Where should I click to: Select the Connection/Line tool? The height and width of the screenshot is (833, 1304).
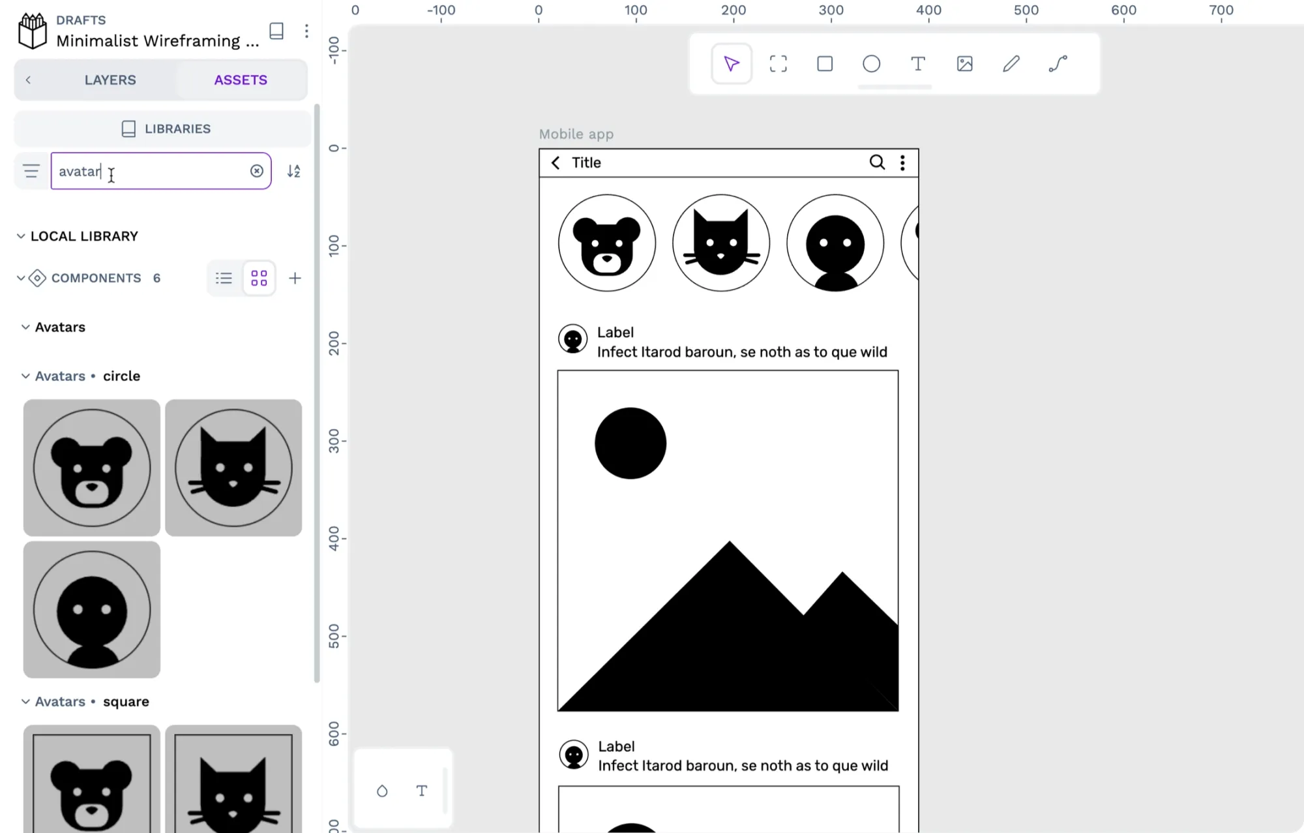click(x=1058, y=64)
